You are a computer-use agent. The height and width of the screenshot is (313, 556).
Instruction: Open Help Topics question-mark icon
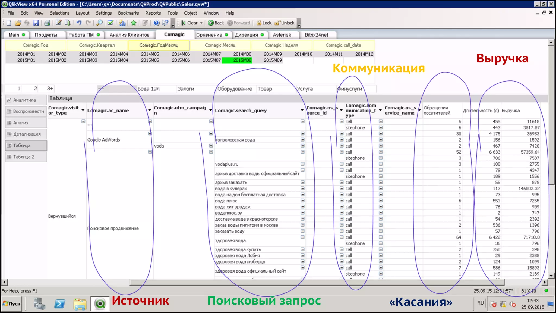(x=156, y=23)
